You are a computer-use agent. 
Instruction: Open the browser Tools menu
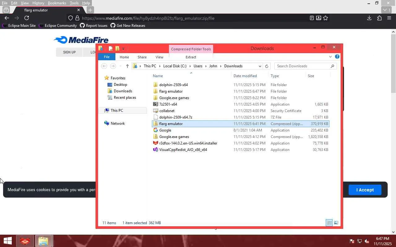click(x=74, y=3)
